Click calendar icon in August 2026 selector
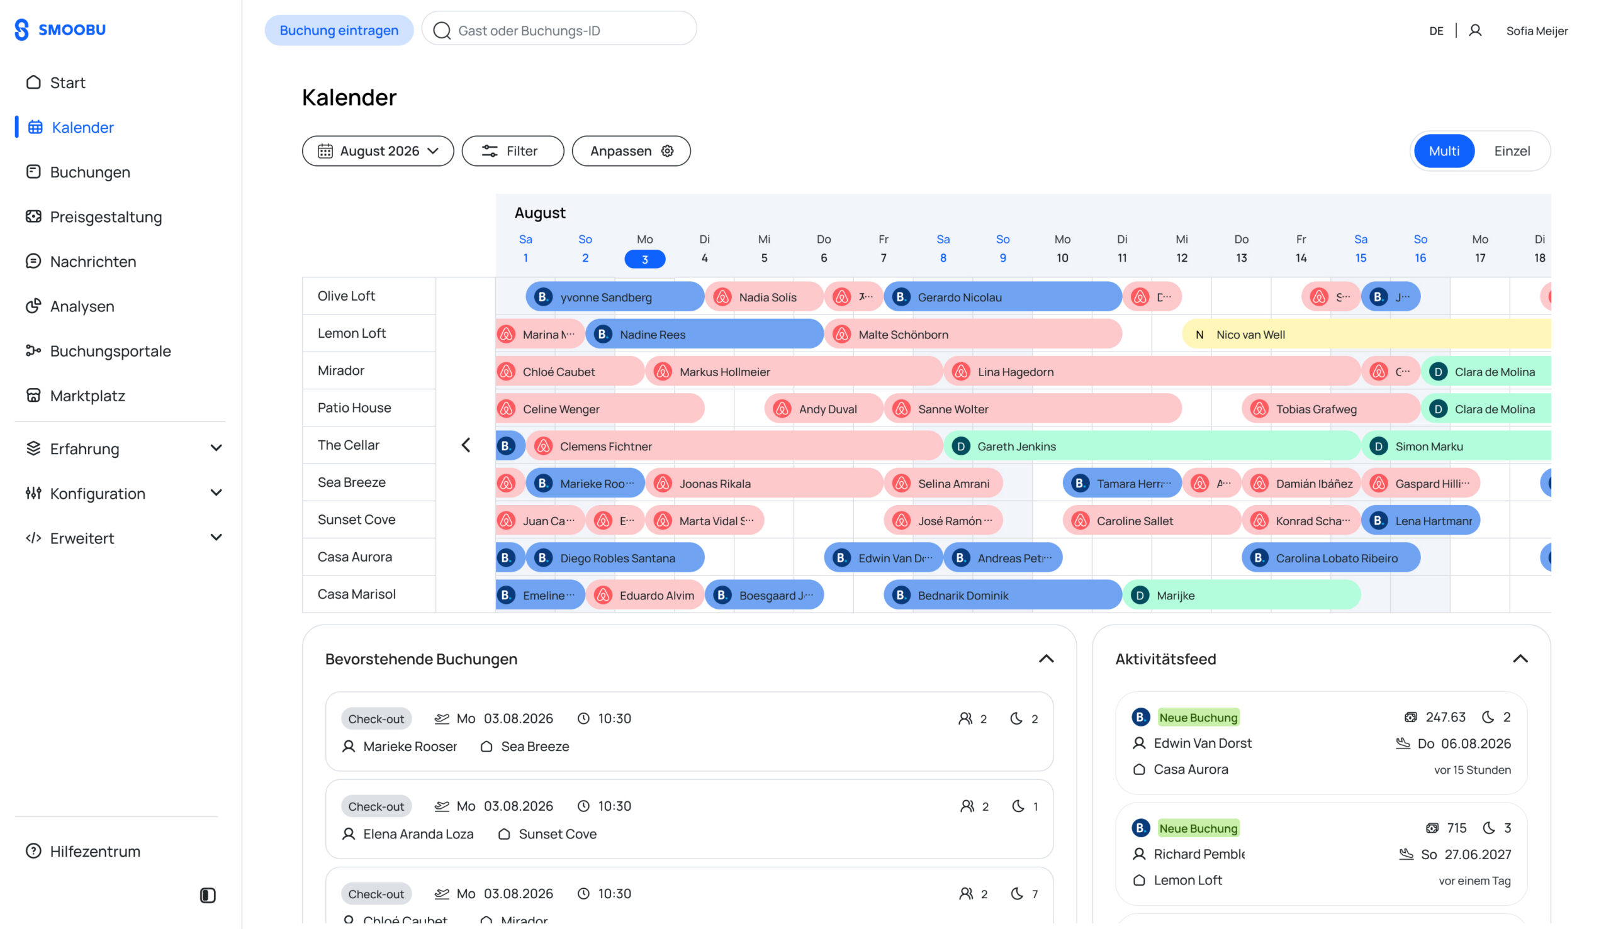This screenshot has height=929, width=1611. coord(325,151)
